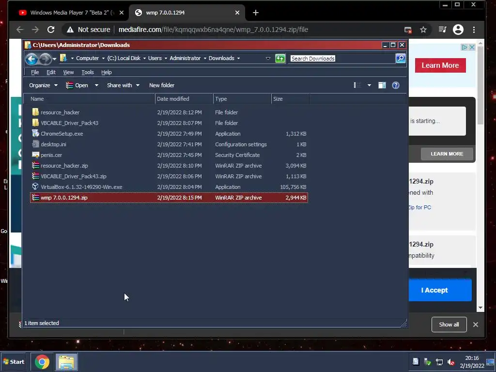Click the Search Downloads magnifier icon
496x372 pixels.
click(x=401, y=59)
